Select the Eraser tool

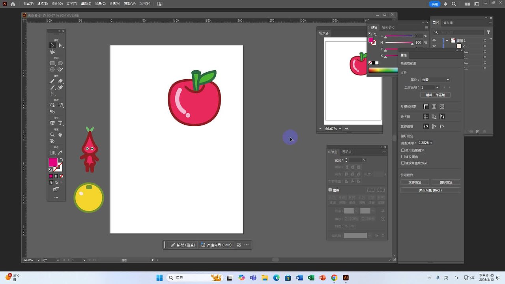coord(60,80)
